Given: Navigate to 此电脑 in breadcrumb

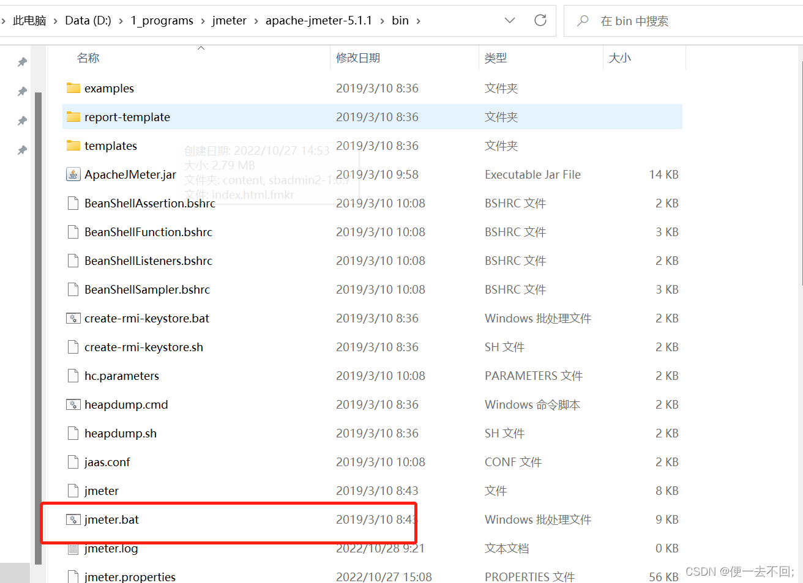Looking at the screenshot, I should click(29, 21).
